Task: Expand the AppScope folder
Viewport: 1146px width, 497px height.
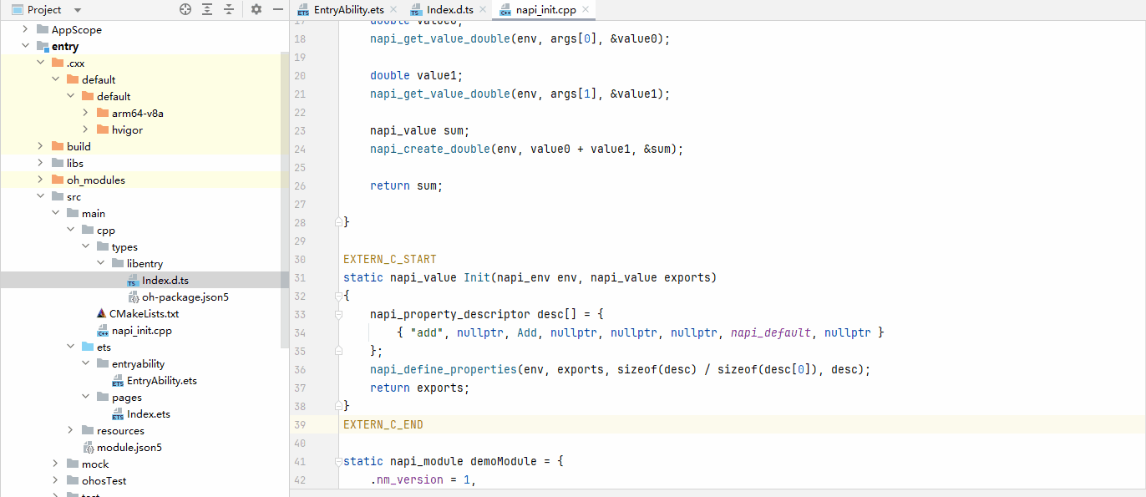Action: tap(25, 29)
